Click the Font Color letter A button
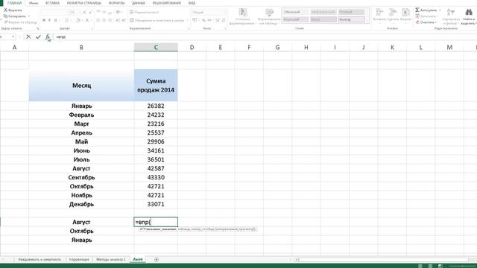 tap(87, 20)
